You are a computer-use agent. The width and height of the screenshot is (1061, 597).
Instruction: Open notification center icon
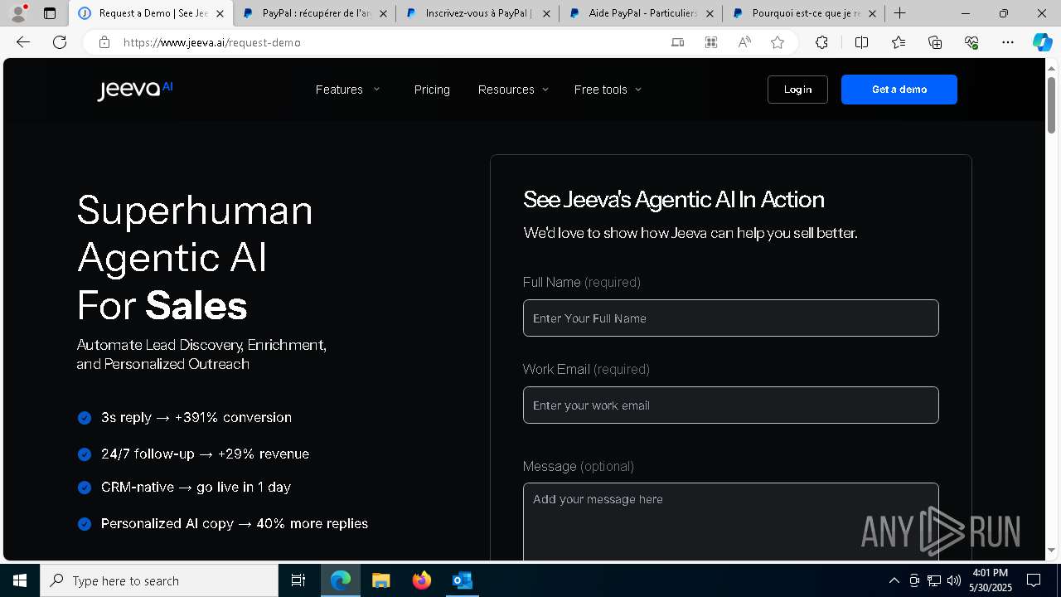(1034, 580)
